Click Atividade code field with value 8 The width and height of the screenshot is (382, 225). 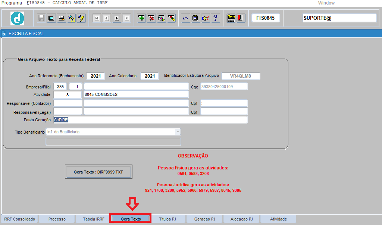(68, 94)
